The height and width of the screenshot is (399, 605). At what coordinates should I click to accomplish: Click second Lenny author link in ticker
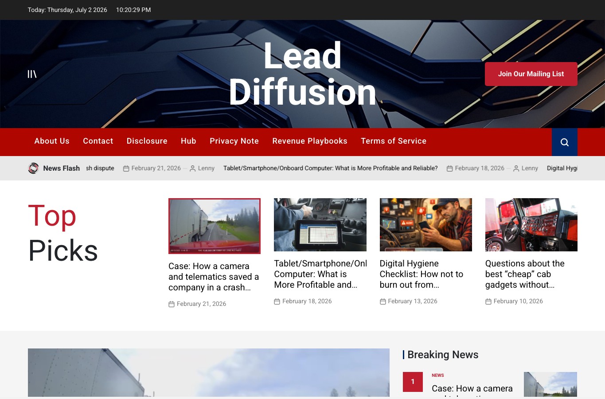click(530, 168)
